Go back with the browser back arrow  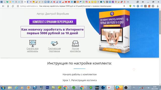point(3,6)
